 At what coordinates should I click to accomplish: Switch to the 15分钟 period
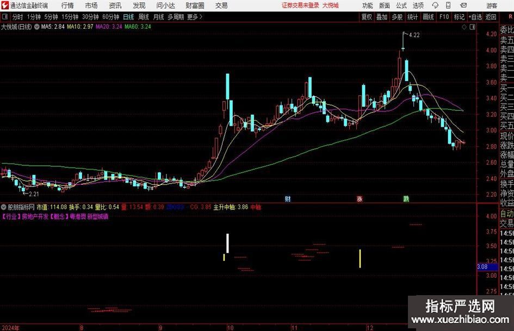tap(70, 17)
